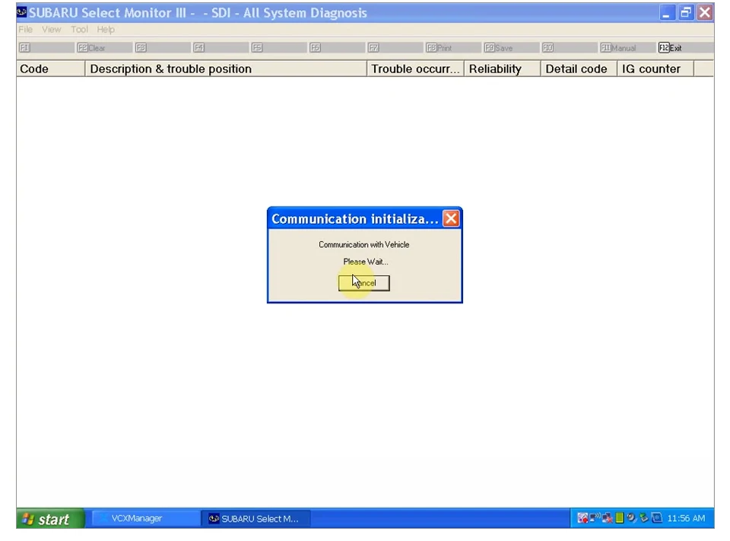
Task: Select SUBARU Select Monitor taskbar button
Action: click(255, 519)
